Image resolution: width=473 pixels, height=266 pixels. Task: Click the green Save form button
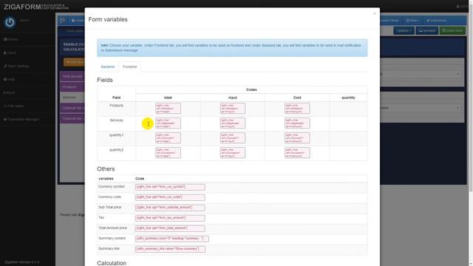click(x=452, y=30)
